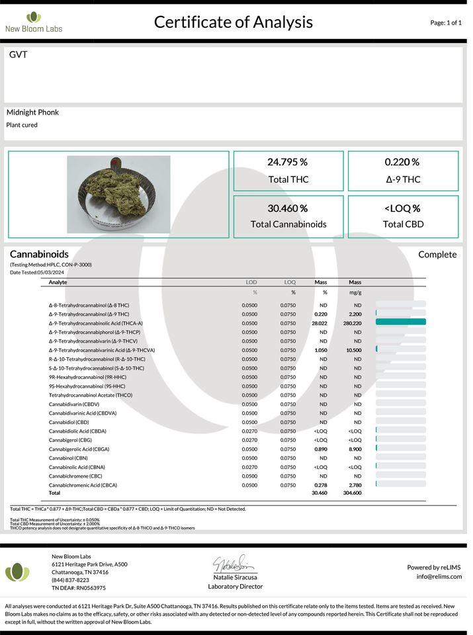Select the Total CBD <LOQ % box
473x635 pixels.
tap(403, 216)
